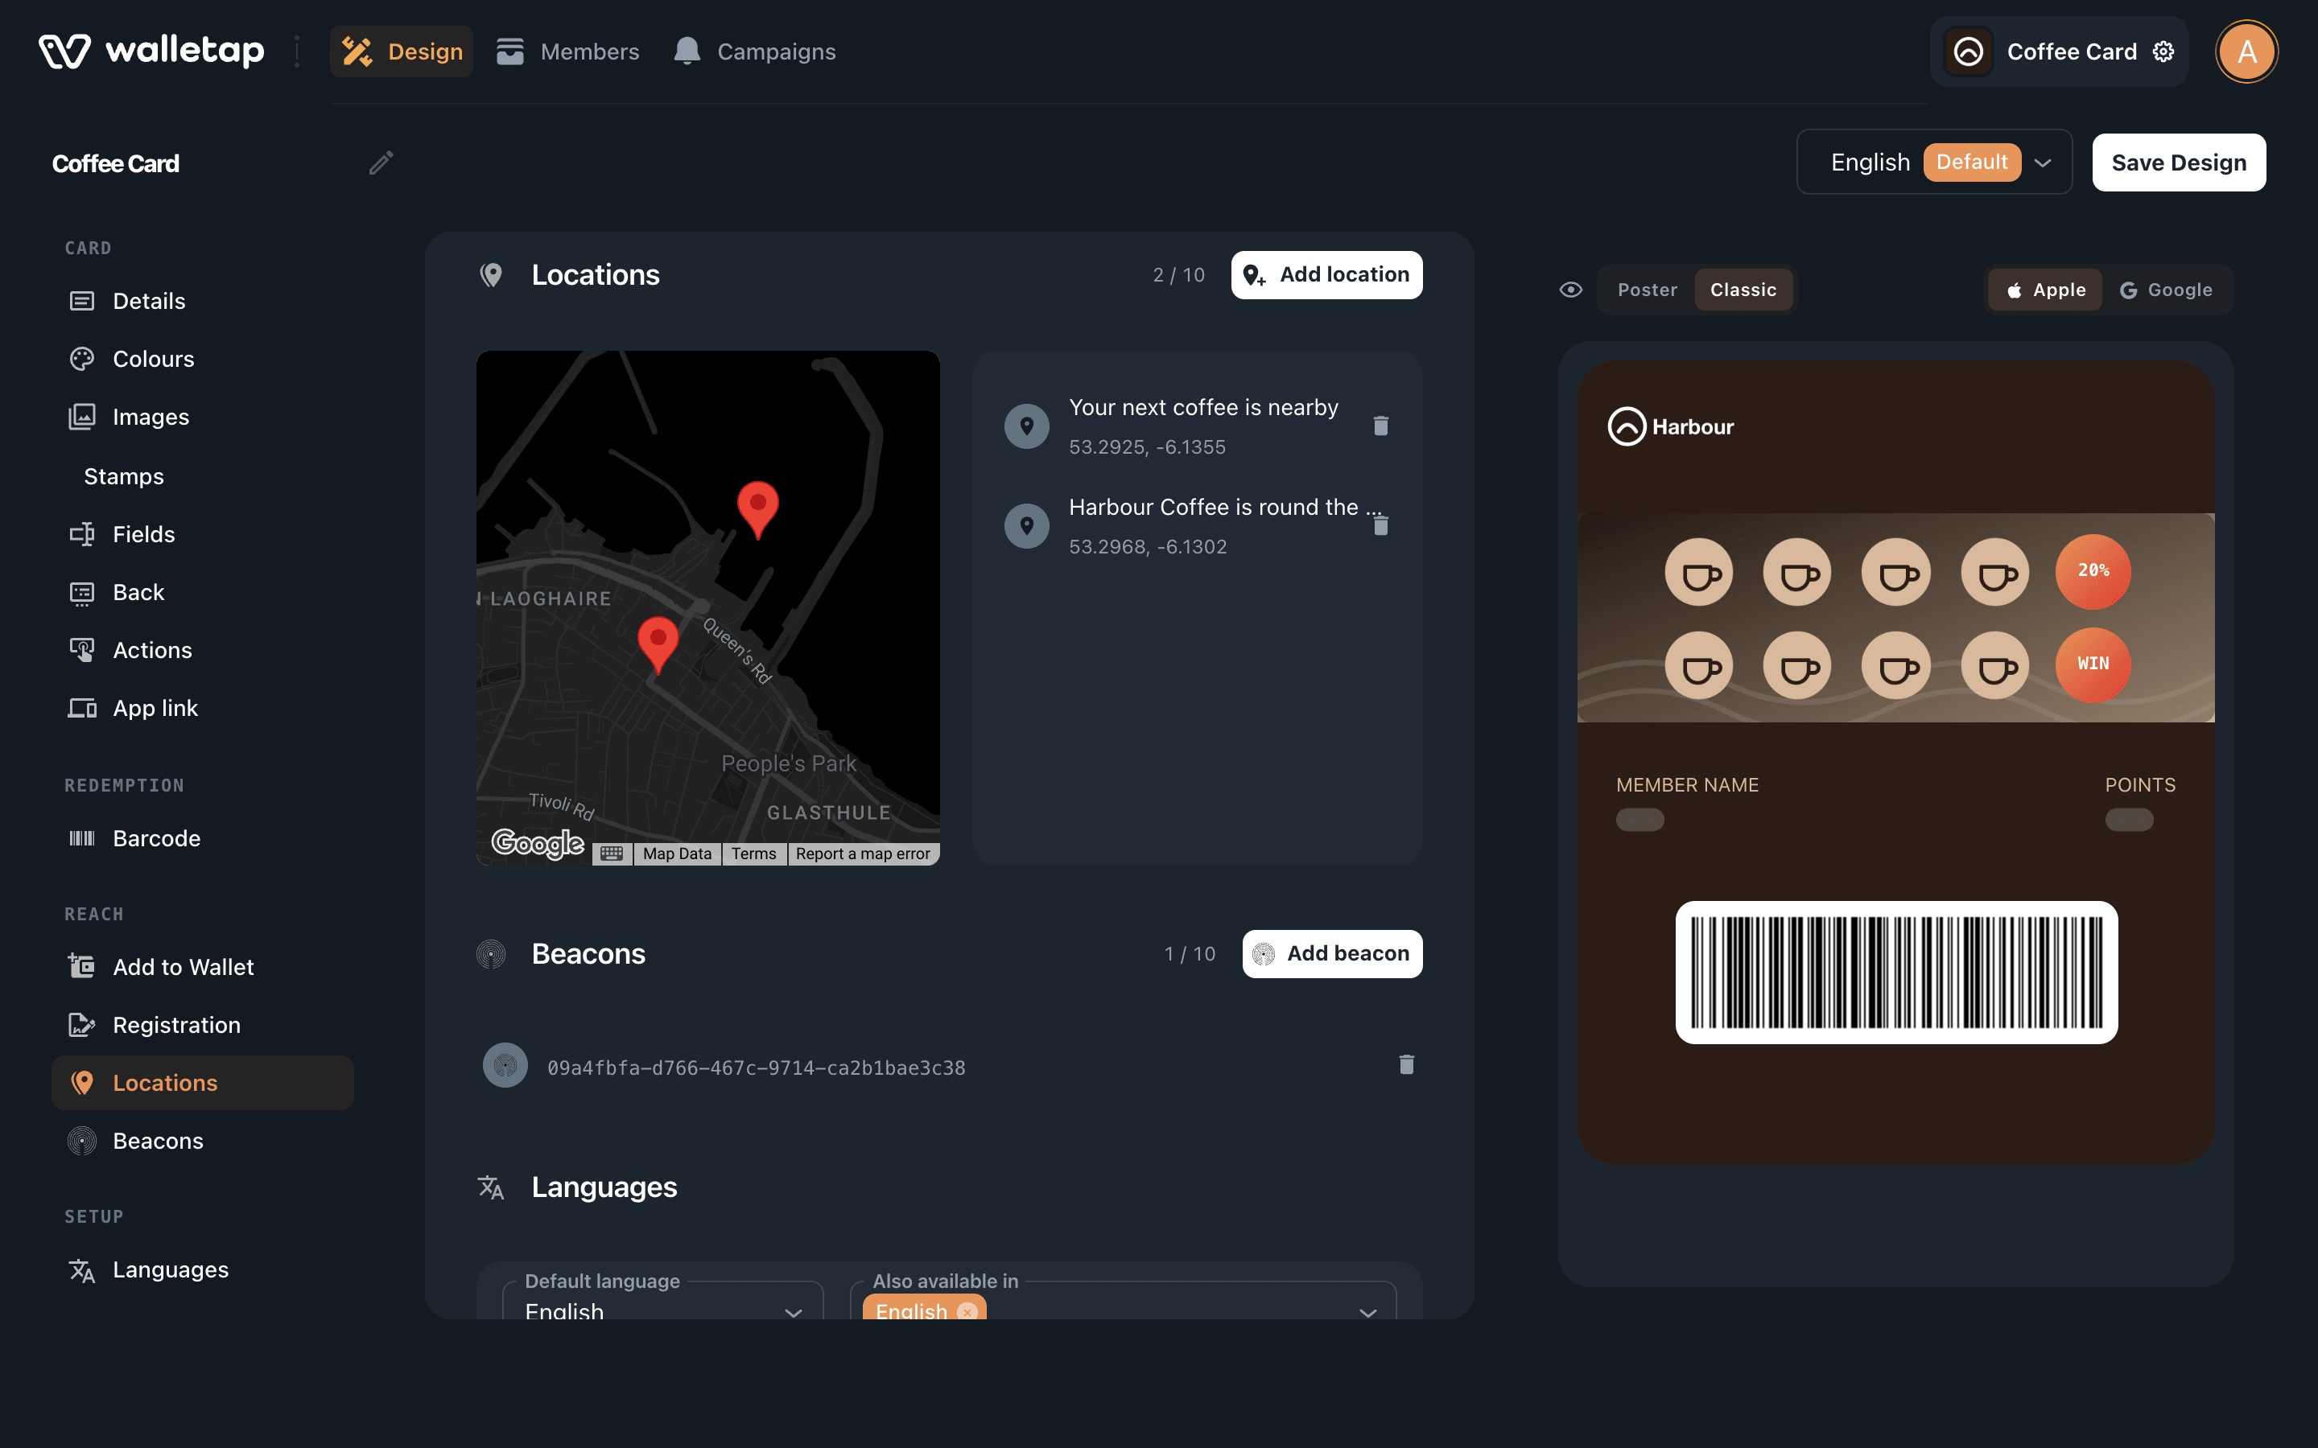Open Languages in the sidebar
Screen dimensions: 2318x1448
(202, 1270)
